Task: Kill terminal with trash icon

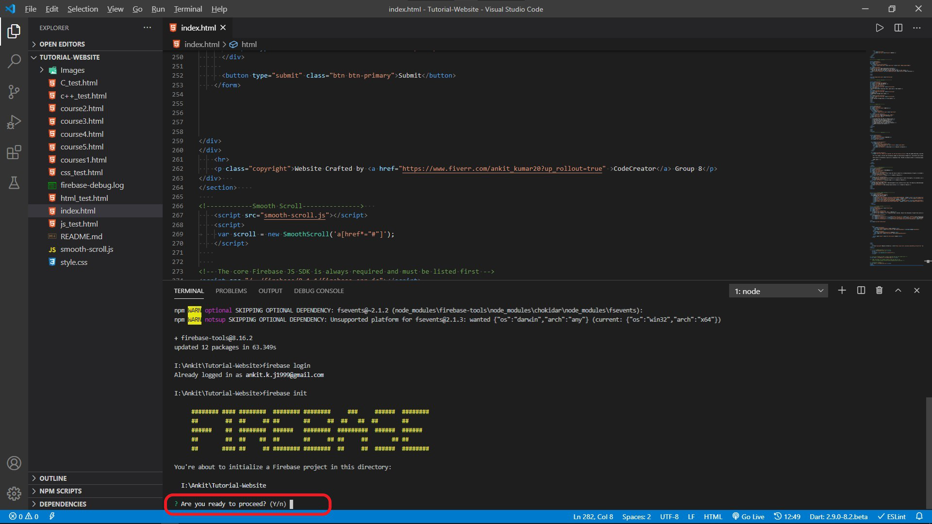Action: click(x=879, y=290)
